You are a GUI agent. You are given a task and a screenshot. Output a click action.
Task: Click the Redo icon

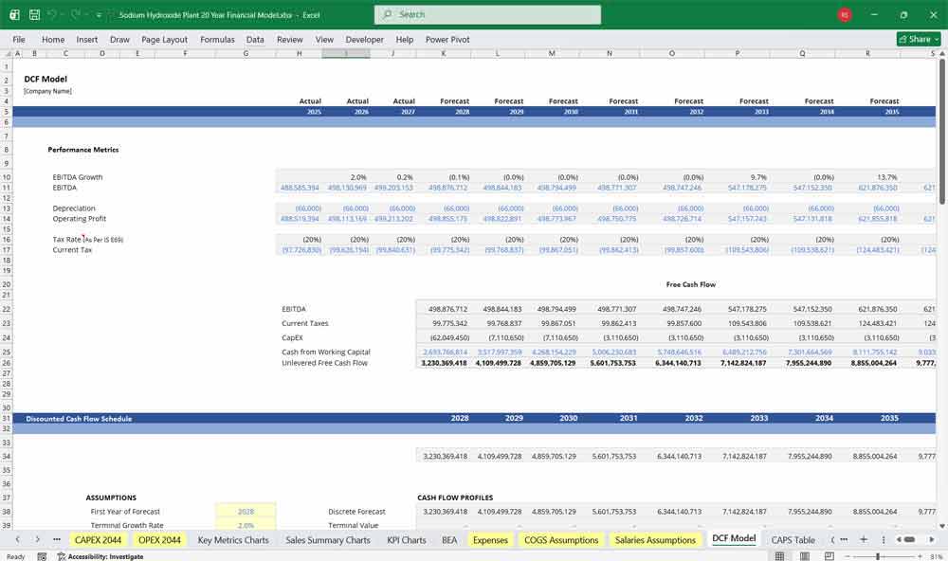(74, 14)
